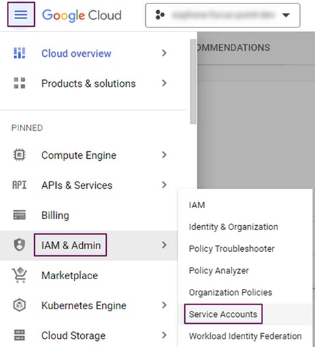Screen dimensions: 315x347
Task: Click the IAM & Admin shield icon
Action: tap(19, 245)
